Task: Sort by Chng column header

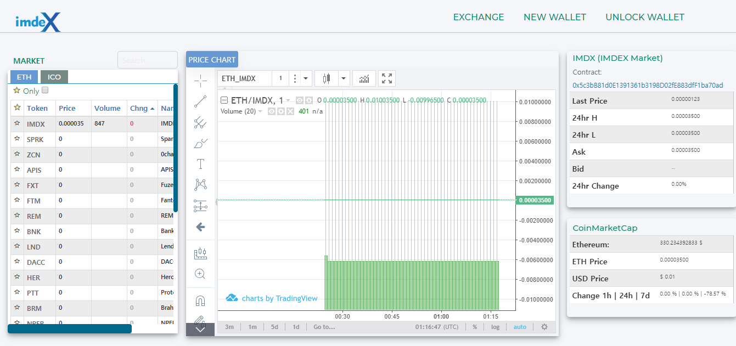Action: [142, 108]
